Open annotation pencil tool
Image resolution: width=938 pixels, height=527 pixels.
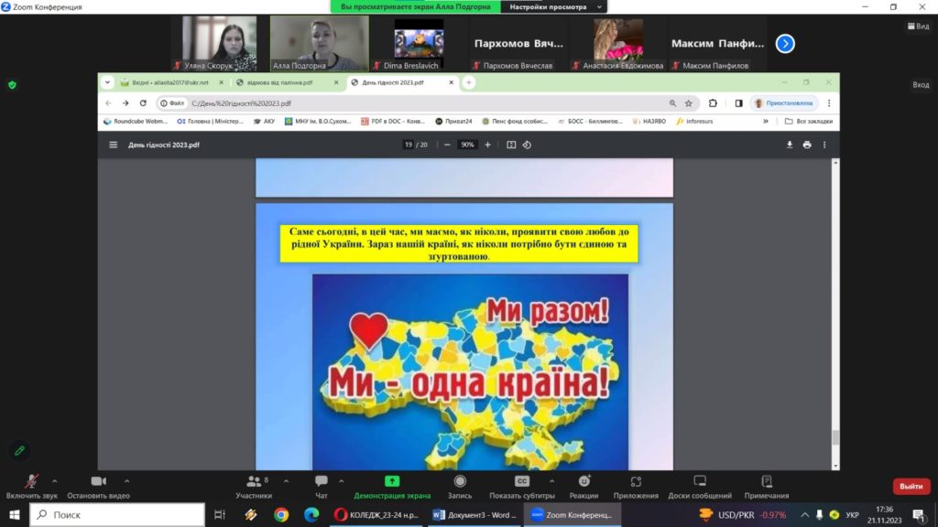pyautogui.click(x=20, y=450)
